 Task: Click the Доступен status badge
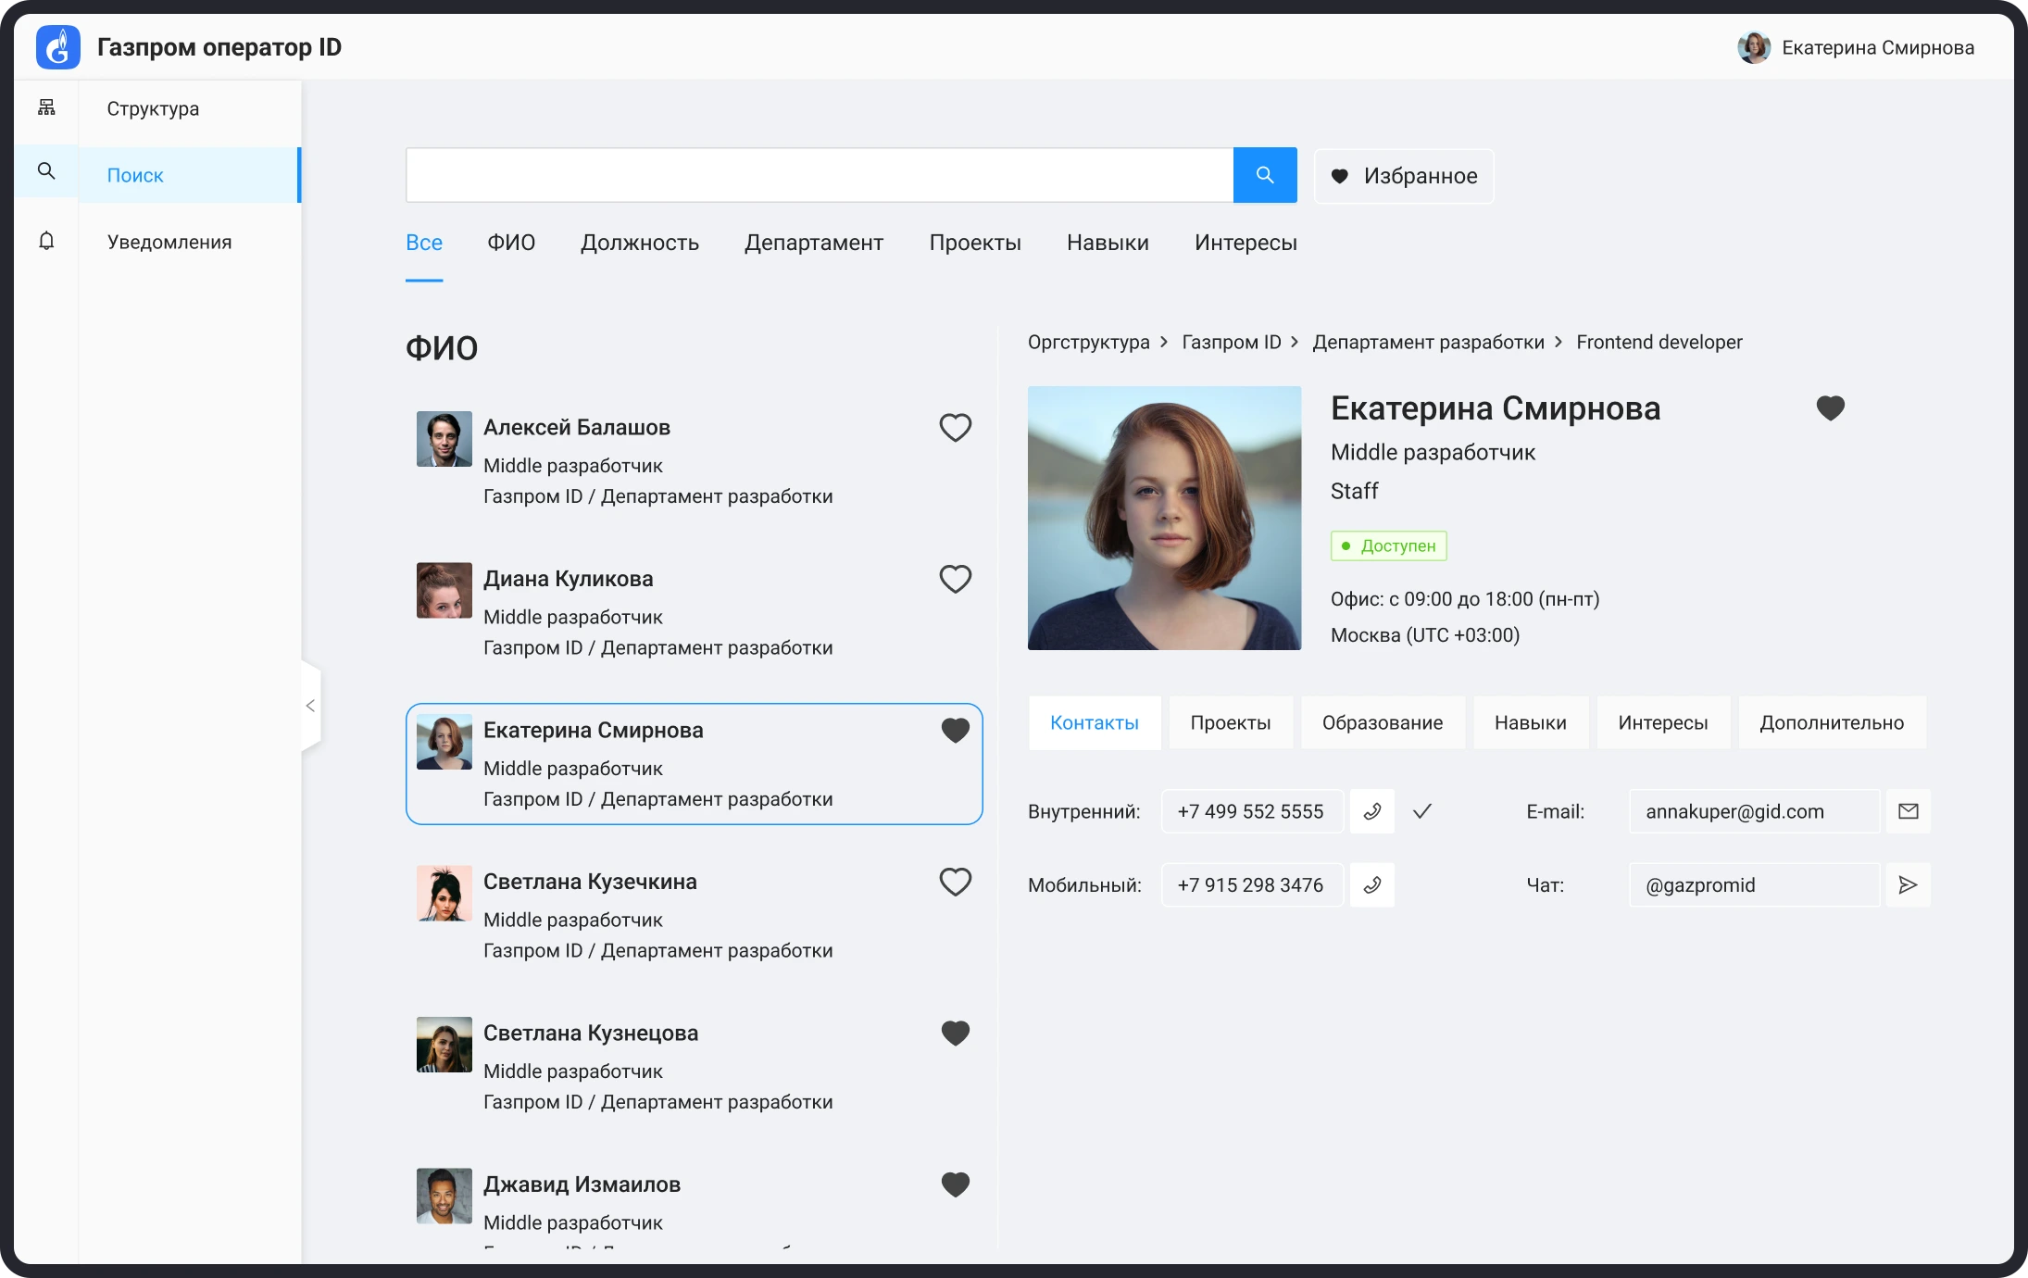pos(1389,545)
